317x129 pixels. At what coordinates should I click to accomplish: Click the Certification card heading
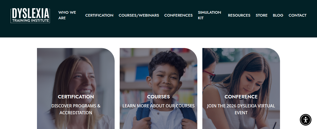[x=76, y=97]
